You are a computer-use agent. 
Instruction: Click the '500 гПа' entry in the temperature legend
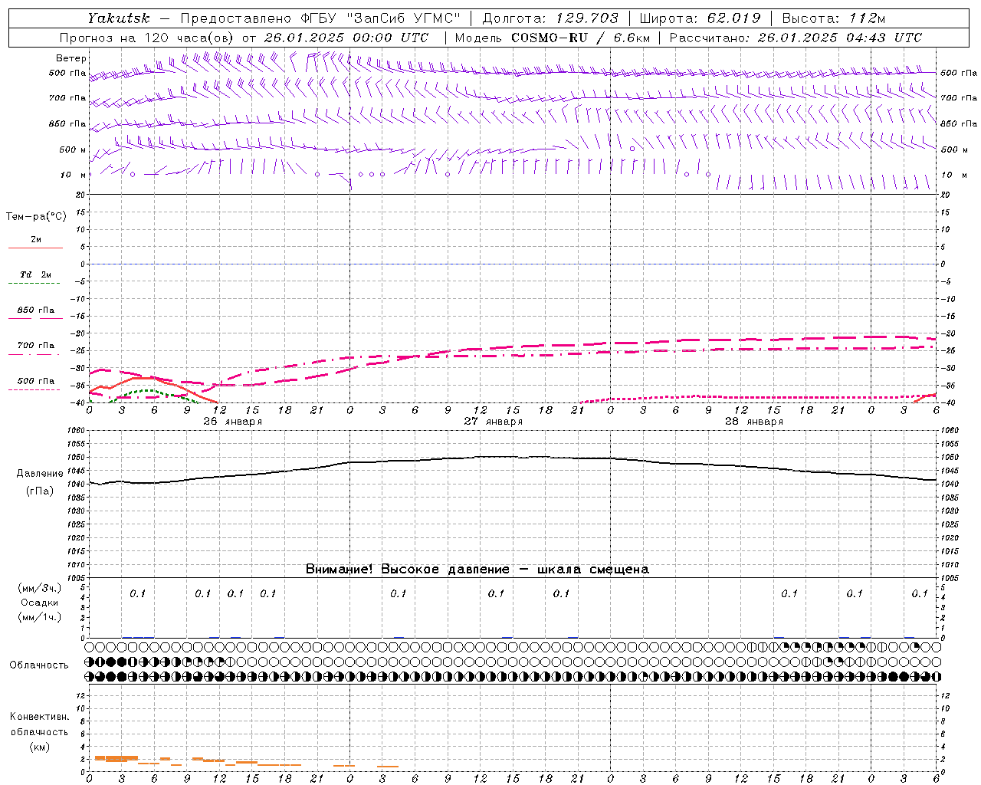tap(36, 381)
